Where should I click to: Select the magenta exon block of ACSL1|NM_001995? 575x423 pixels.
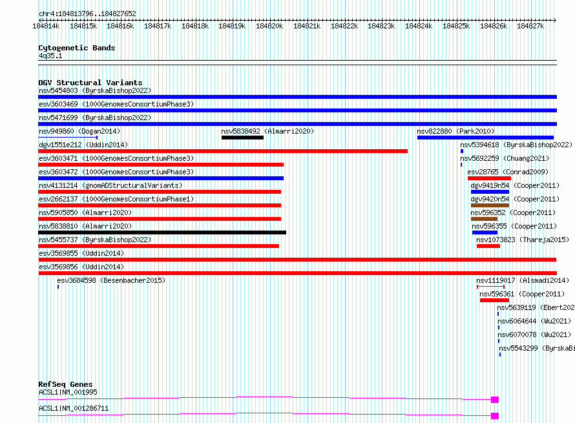(495, 400)
